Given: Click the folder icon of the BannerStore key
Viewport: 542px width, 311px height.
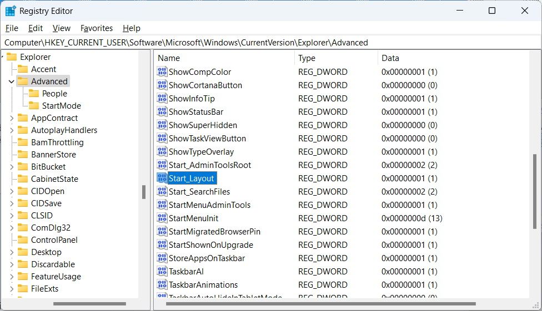Looking at the screenshot, I should click(23, 154).
